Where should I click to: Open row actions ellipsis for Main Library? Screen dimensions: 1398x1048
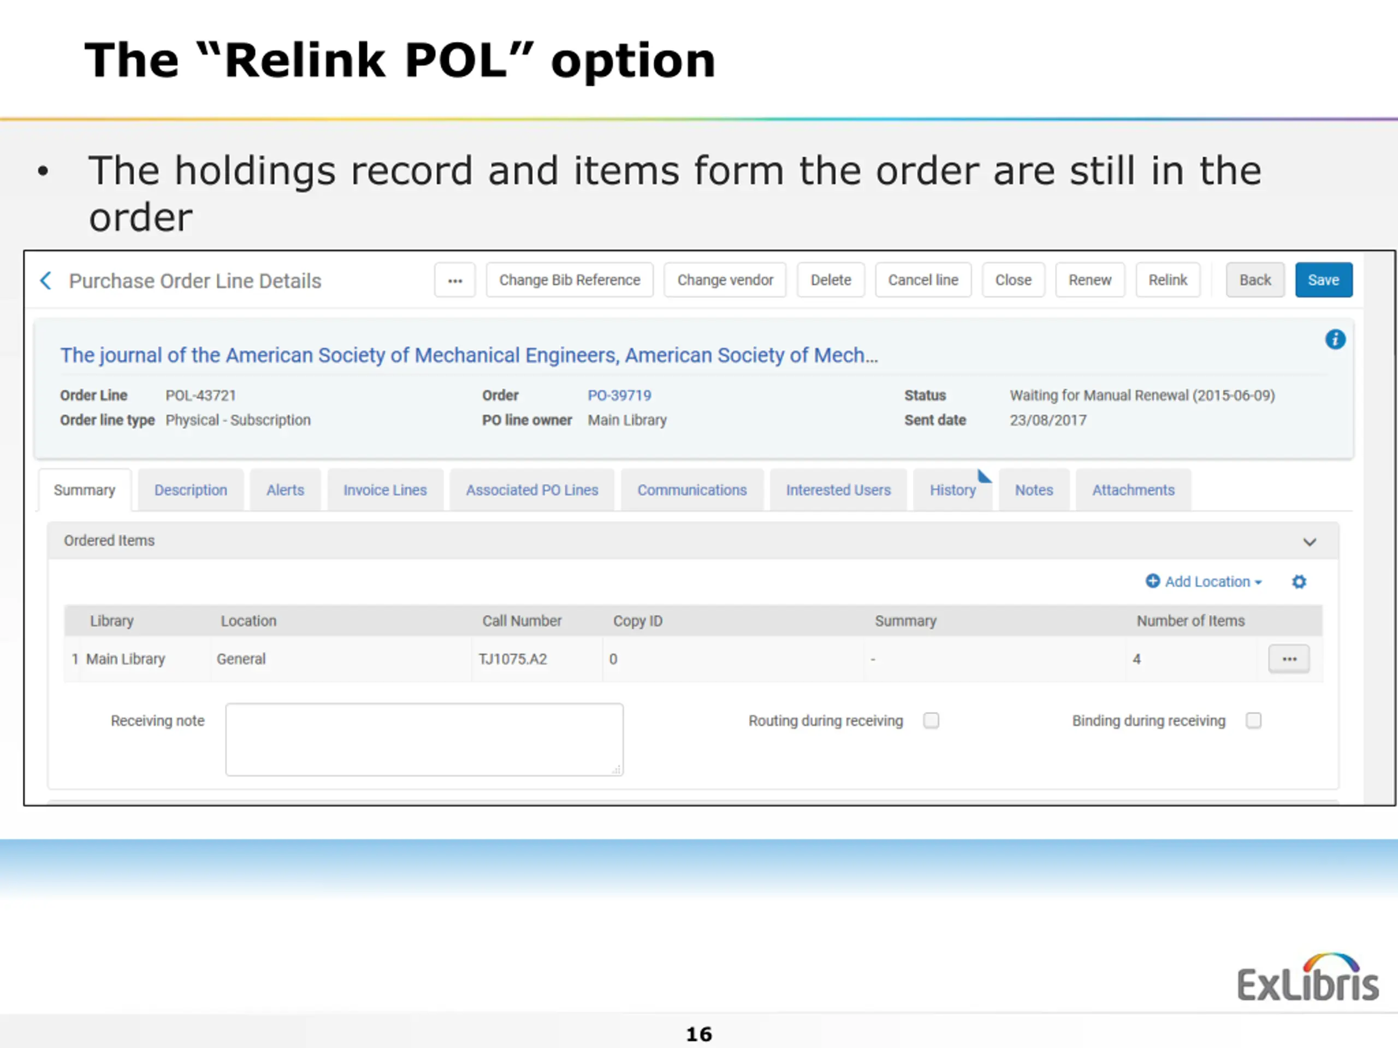[x=1289, y=659]
